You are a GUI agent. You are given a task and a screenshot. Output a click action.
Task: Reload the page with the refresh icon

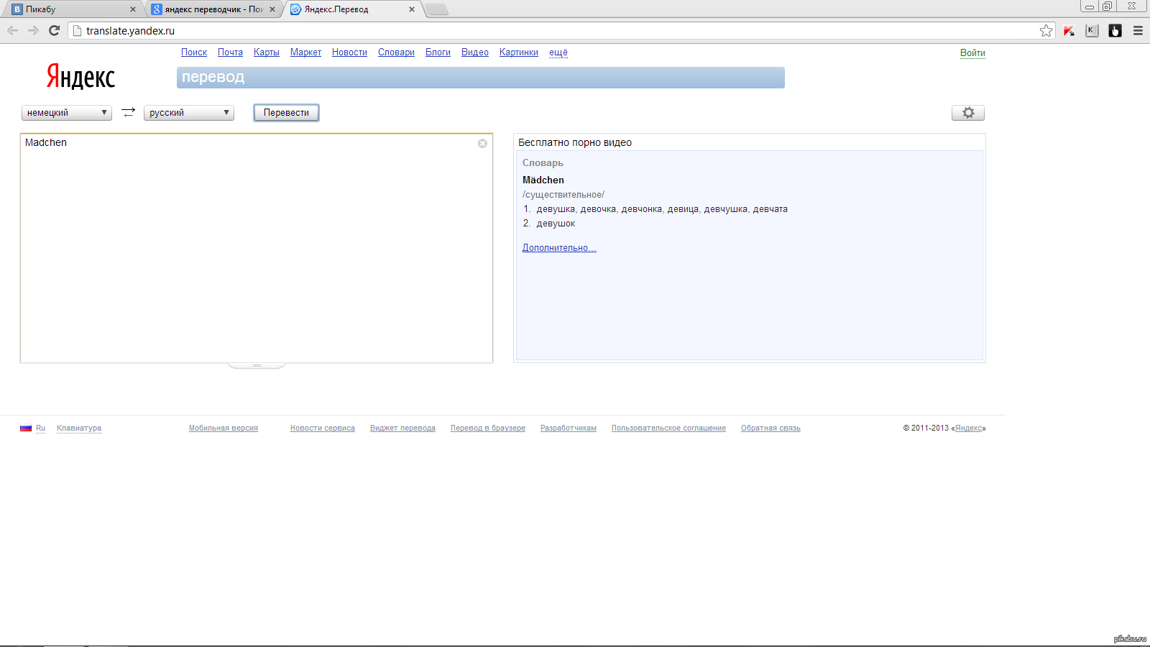click(x=54, y=30)
